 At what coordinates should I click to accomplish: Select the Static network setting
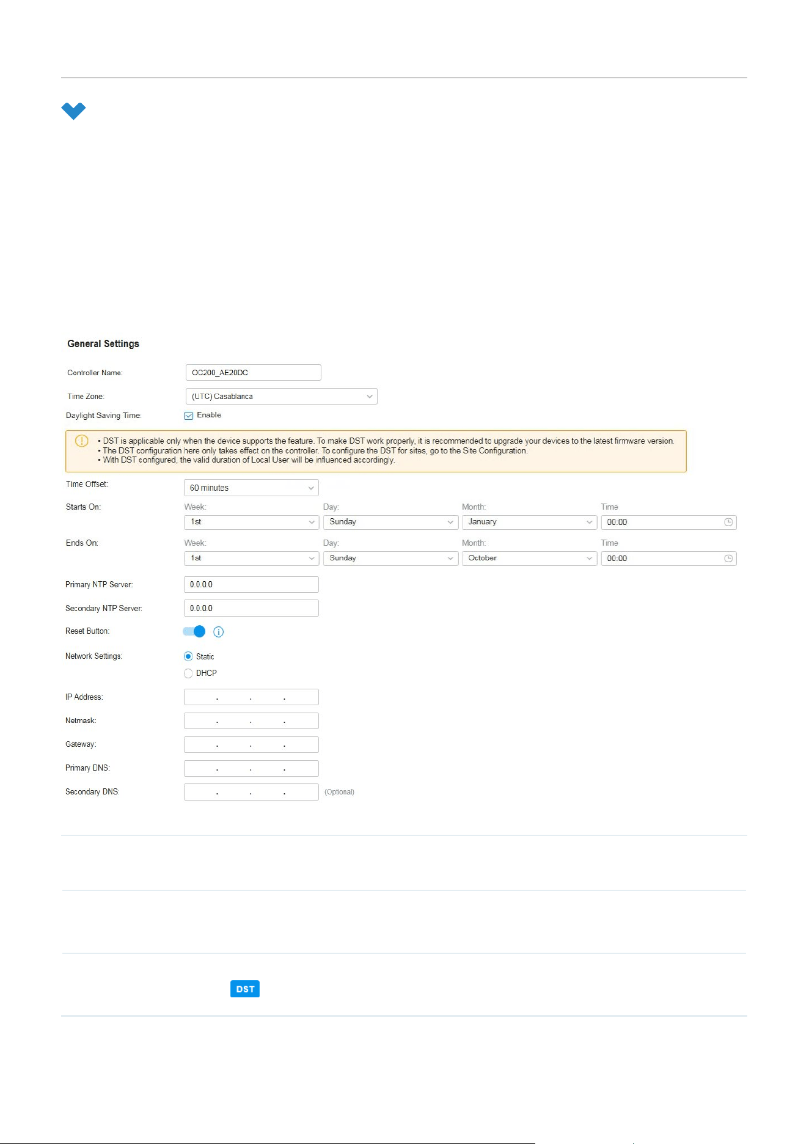point(188,656)
